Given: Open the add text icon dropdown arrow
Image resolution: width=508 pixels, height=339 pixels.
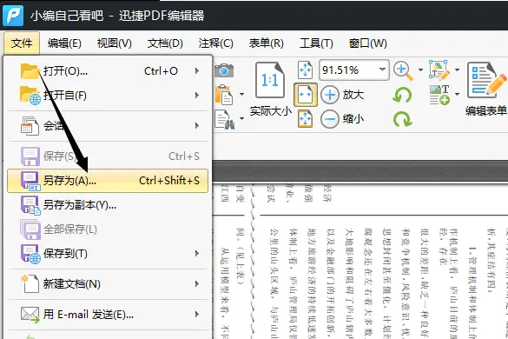Looking at the screenshot, I should click(x=457, y=95).
